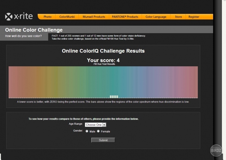Click the FACT color deficiency sentence

tap(99, 36)
